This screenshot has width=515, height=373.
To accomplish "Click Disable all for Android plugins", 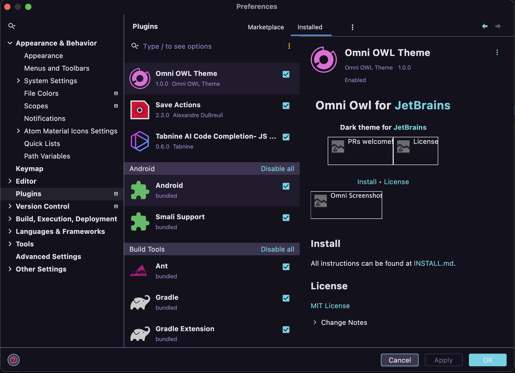I will 277,169.
